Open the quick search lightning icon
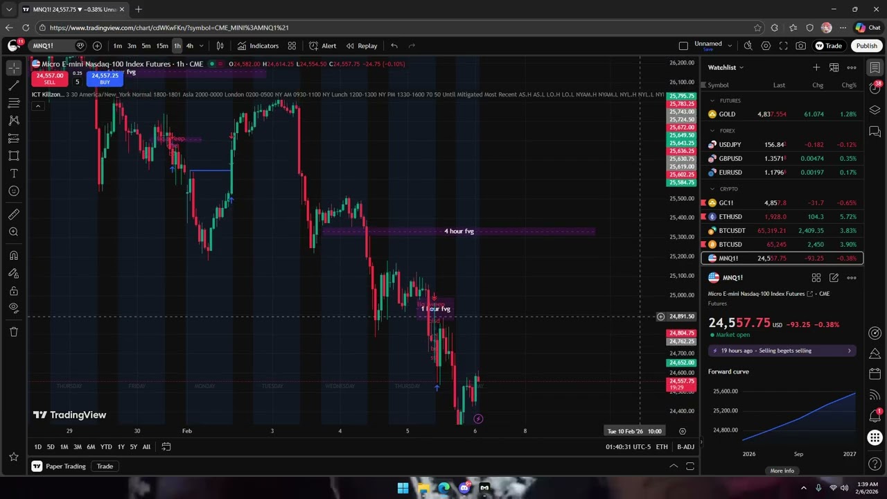The width and height of the screenshot is (887, 499). coord(748,46)
